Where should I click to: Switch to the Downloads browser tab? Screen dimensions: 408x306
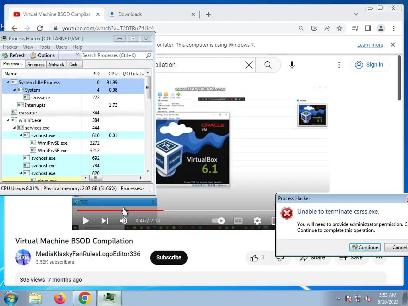click(152, 14)
